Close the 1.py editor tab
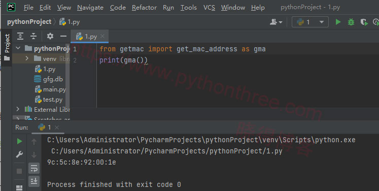 pyautogui.click(x=102, y=36)
